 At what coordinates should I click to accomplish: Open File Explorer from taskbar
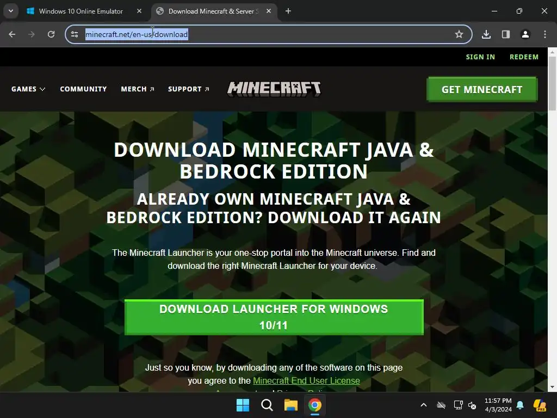tap(290, 405)
